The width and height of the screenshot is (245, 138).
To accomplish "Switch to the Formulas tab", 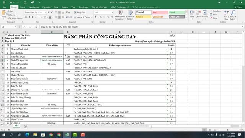I will (46, 7).
